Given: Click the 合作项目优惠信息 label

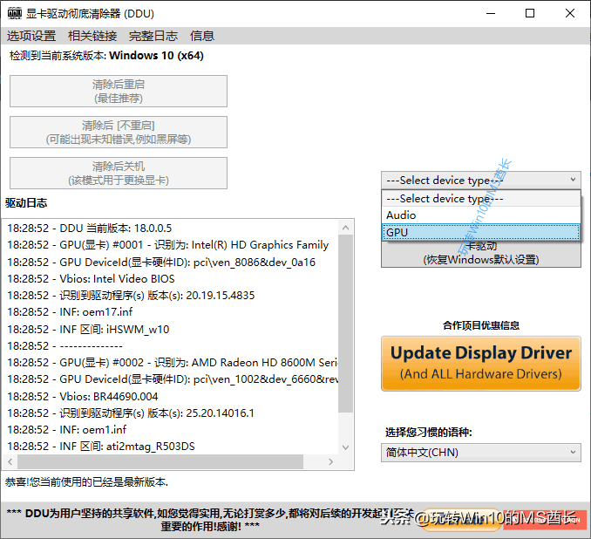Looking at the screenshot, I should tap(481, 325).
